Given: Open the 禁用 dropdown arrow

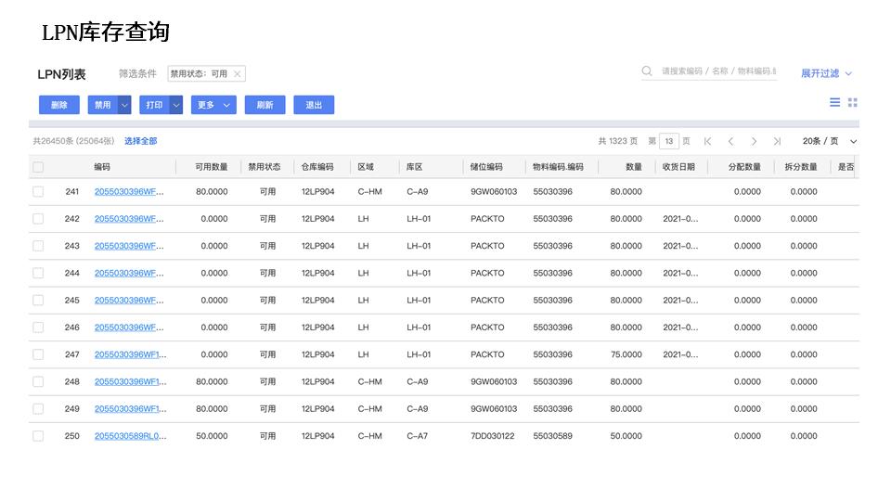Looking at the screenshot, I should click(x=124, y=105).
